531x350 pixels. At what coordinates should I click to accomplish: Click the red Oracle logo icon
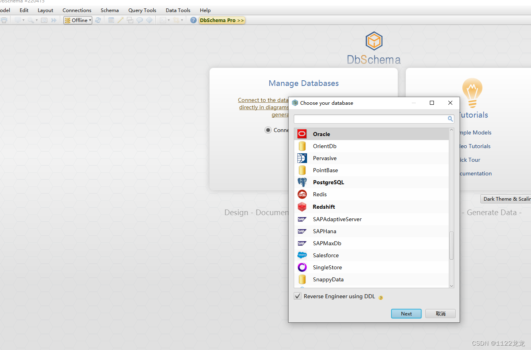(x=302, y=134)
